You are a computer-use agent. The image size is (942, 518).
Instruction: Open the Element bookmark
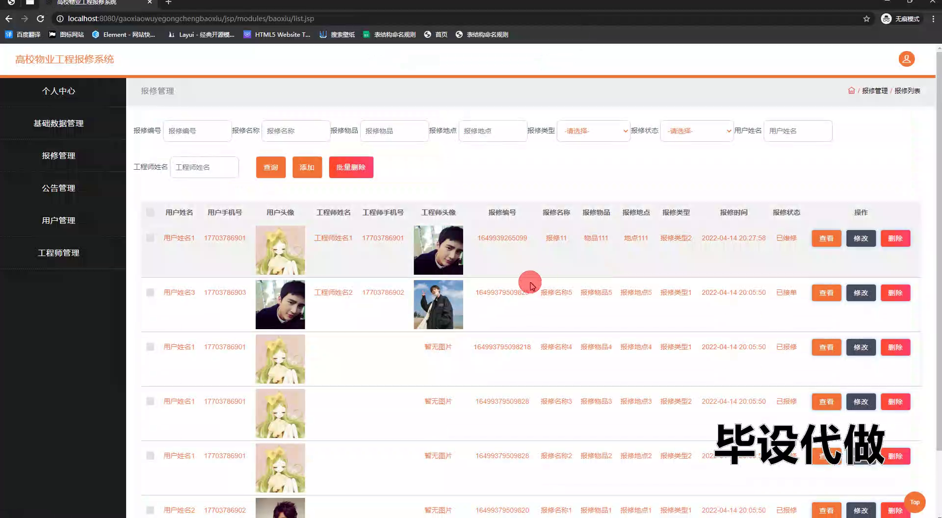124,34
